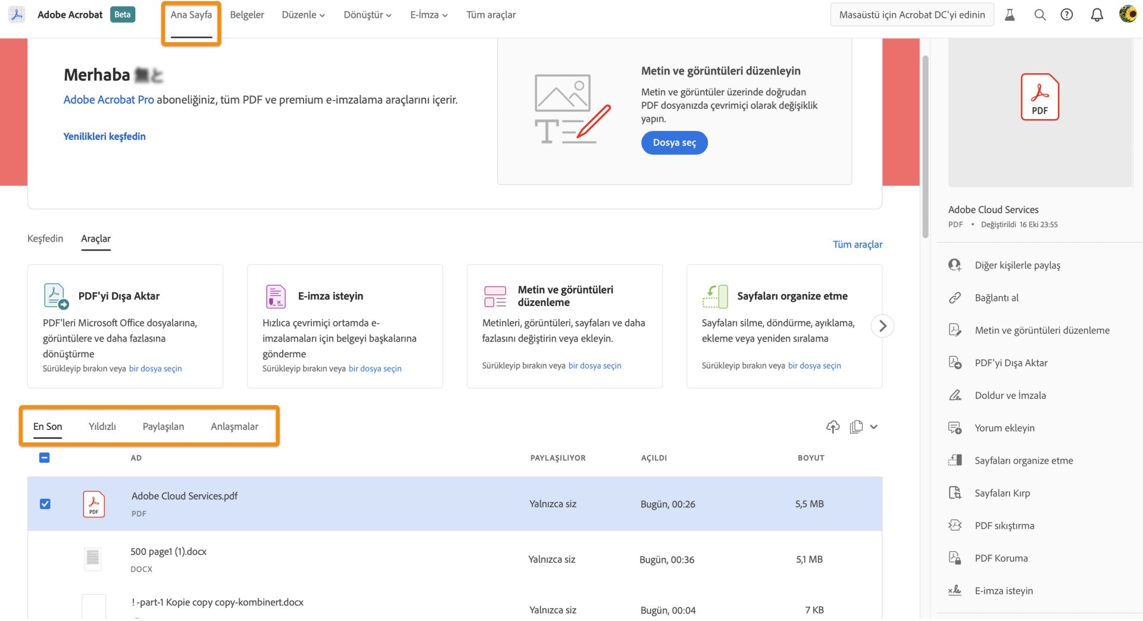Image resolution: width=1143 pixels, height=621 pixels.
Task: Click the search magnifier icon
Action: [x=1039, y=15]
